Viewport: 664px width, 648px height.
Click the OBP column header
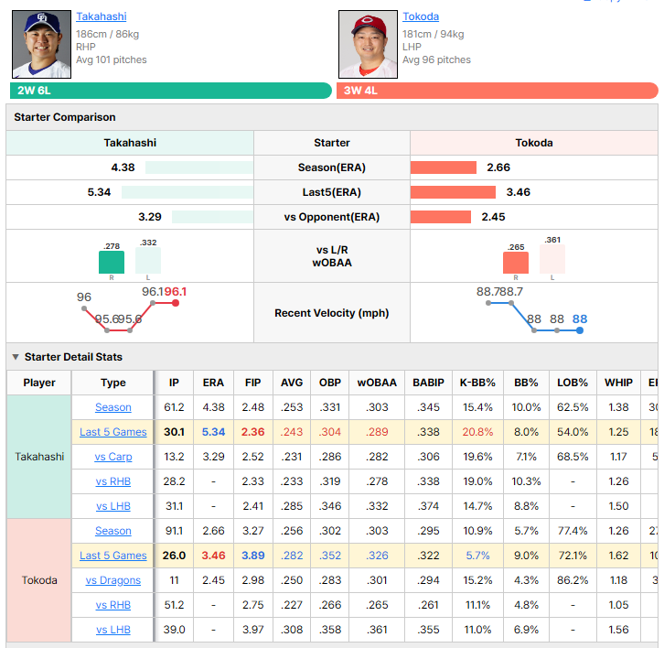click(330, 383)
